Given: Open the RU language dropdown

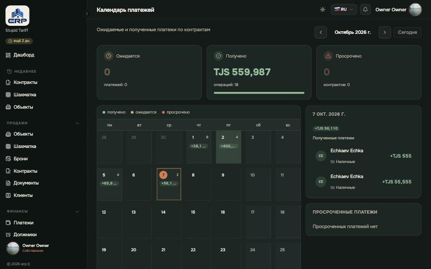Looking at the screenshot, I should click(344, 9).
